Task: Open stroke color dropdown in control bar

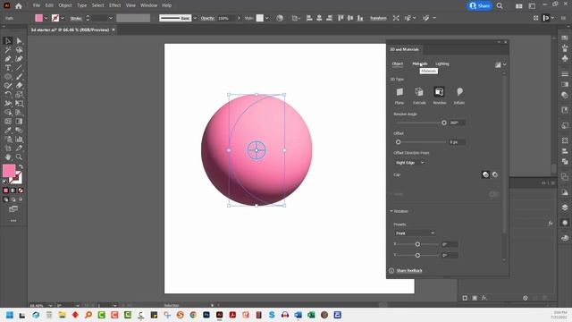Action: point(63,18)
